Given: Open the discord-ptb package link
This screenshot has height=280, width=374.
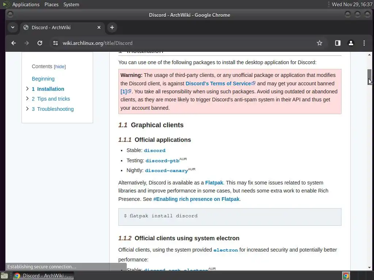Looking at the screenshot, I should click(x=163, y=161).
